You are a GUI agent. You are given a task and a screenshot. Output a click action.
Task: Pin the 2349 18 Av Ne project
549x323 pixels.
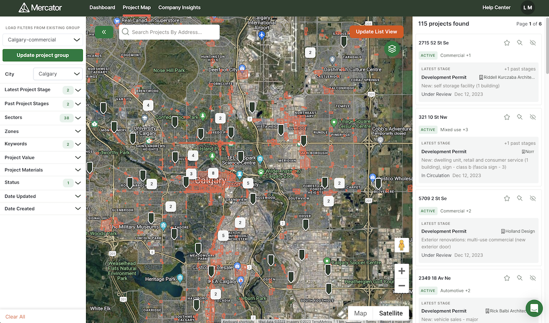[x=520, y=278]
